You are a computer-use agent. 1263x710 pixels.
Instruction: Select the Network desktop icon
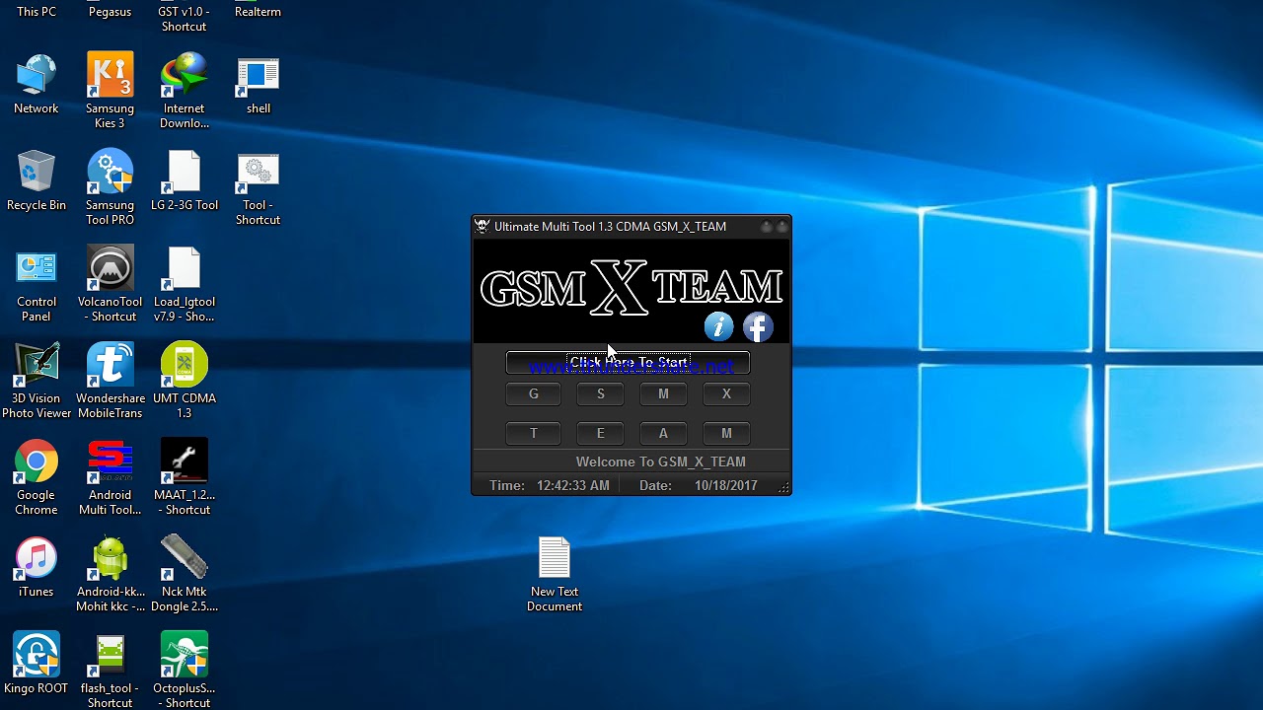37,85
